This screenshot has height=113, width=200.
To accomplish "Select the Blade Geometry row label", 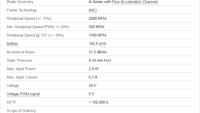I will pyautogui.click(x=20, y=2).
